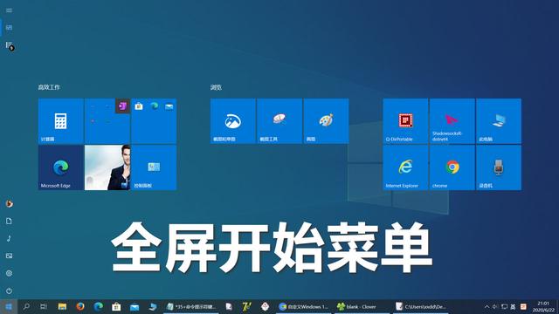The width and height of the screenshot is (559, 314).
Task: Open the Documents shortcut in the start sidebar
Action: 9,221
